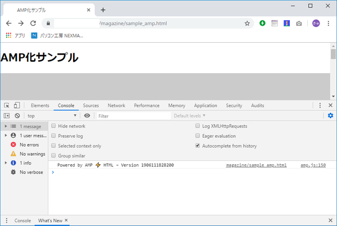Image resolution: width=337 pixels, height=226 pixels.
Task: Open the top context dropdown
Action: click(52, 116)
